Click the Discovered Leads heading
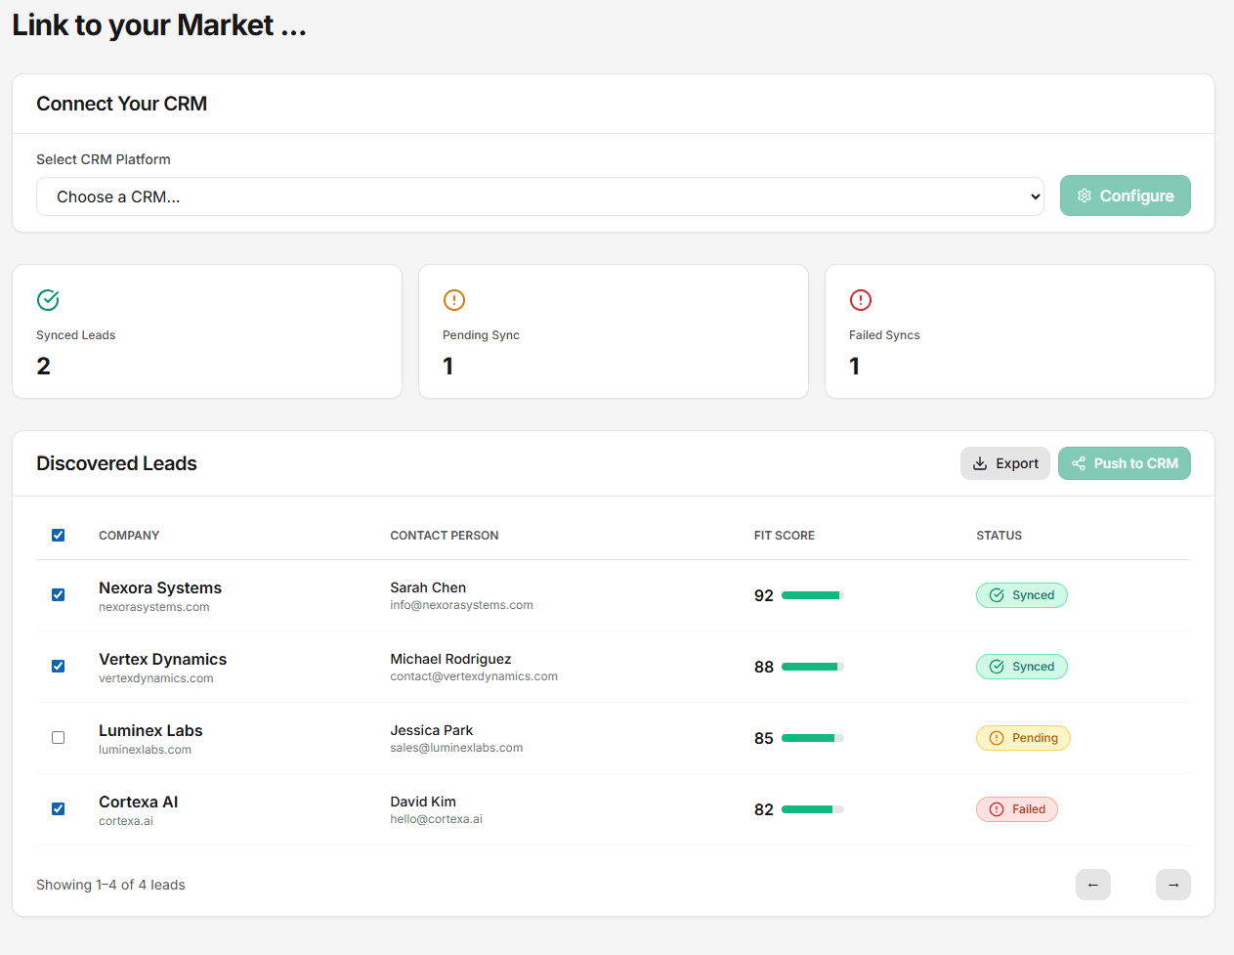Image resolution: width=1234 pixels, height=955 pixels. (x=116, y=463)
